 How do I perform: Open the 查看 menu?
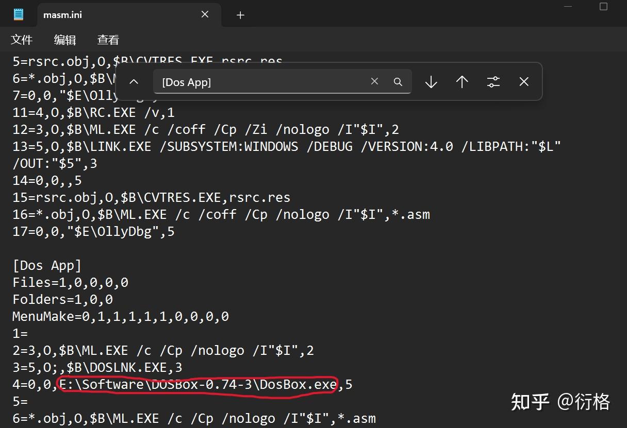point(107,40)
